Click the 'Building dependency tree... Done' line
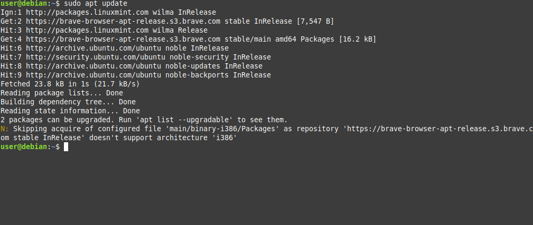This screenshot has width=533, height=225. [x=68, y=102]
